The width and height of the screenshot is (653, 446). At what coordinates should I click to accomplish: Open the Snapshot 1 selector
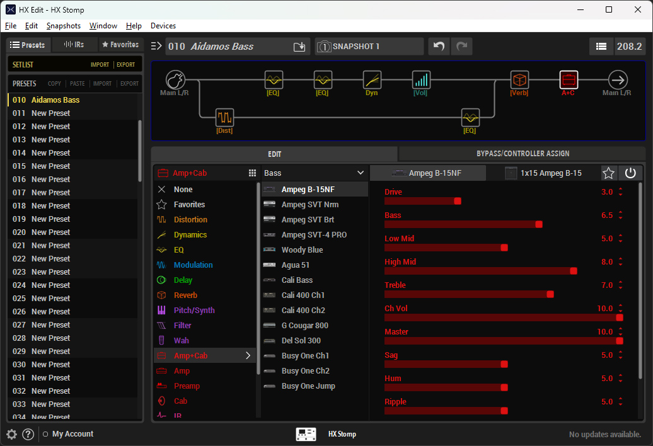tap(369, 46)
